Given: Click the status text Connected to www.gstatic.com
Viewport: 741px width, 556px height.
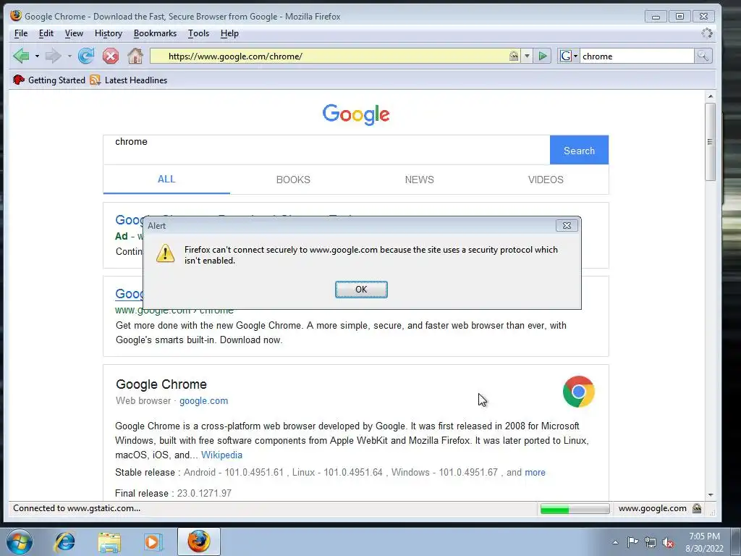Looking at the screenshot, I should click(77, 508).
